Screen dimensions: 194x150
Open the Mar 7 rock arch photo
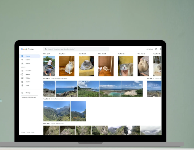[x=67, y=130]
